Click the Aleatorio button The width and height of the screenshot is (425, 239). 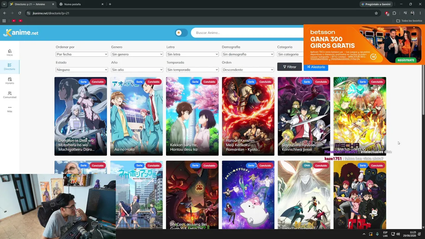coord(316,67)
